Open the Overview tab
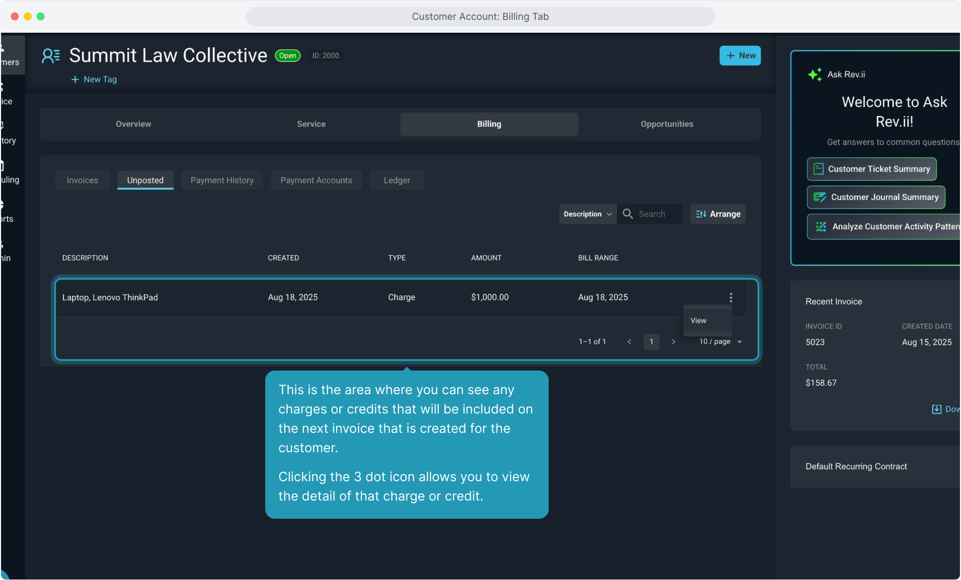The height and width of the screenshot is (580, 961). tap(133, 124)
